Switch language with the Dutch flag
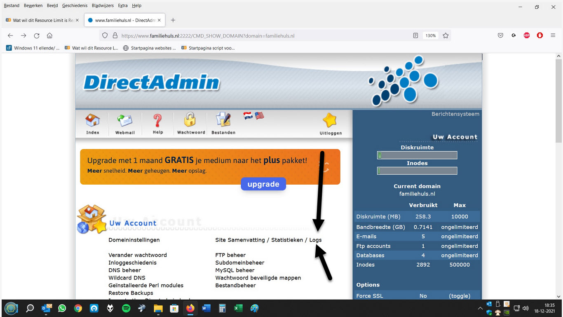 click(x=248, y=115)
